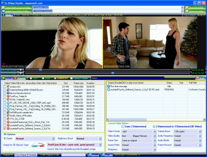This screenshot has width=207, height=157.
Task: Open the Aspect Ratio dropdown
Action: point(155,145)
